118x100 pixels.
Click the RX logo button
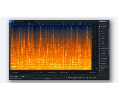(x=13, y=21)
